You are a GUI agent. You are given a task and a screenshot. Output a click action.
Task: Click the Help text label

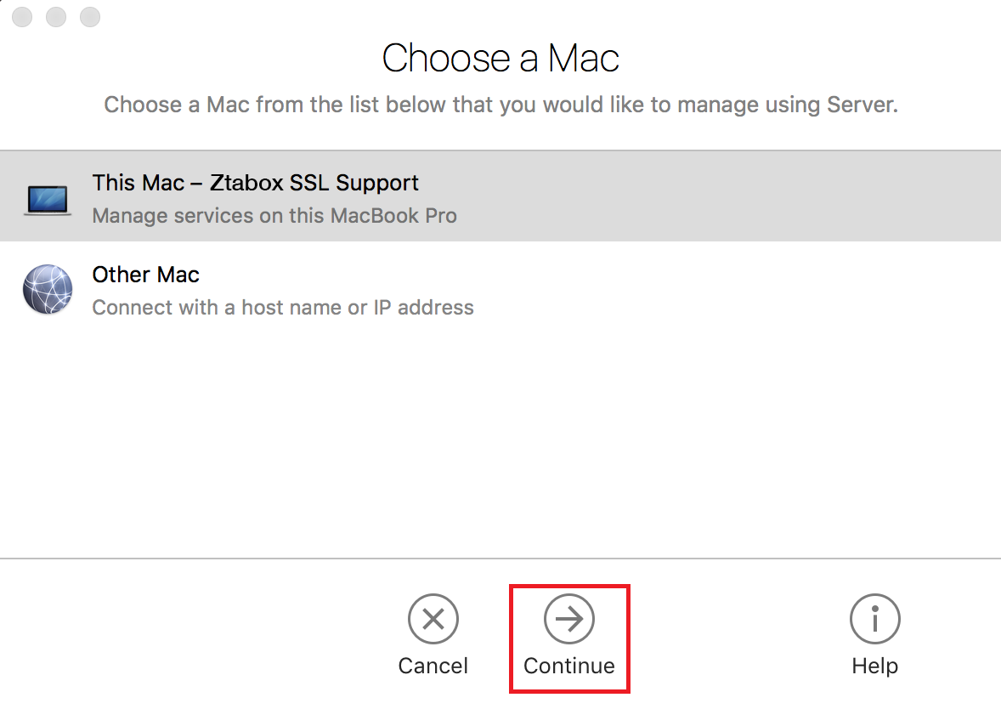pyautogui.click(x=874, y=666)
